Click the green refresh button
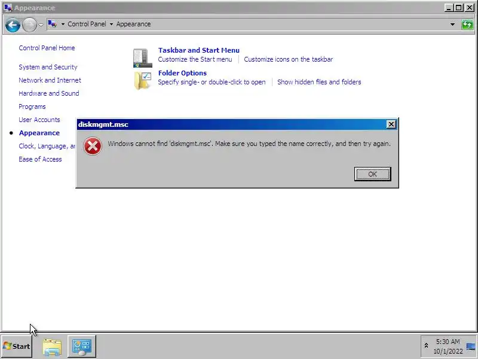Screen dimensions: 478x359 click(x=467, y=24)
